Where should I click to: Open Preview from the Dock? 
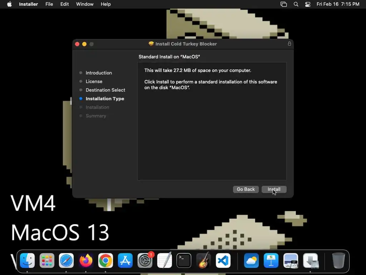(291, 261)
